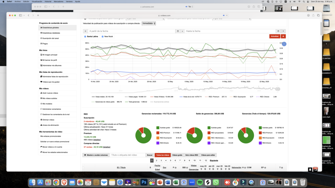Toggle the Vistas totales legend series

click(102, 97)
